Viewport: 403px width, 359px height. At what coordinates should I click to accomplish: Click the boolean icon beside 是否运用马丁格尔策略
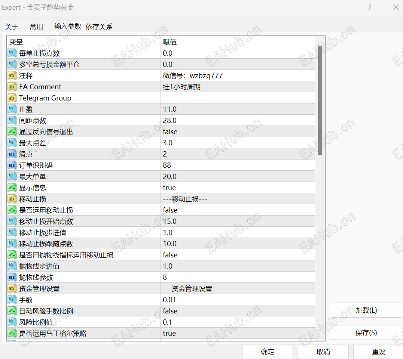coord(12,333)
